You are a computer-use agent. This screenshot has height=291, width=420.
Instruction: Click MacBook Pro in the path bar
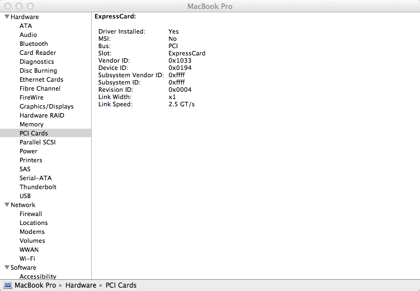35,285
